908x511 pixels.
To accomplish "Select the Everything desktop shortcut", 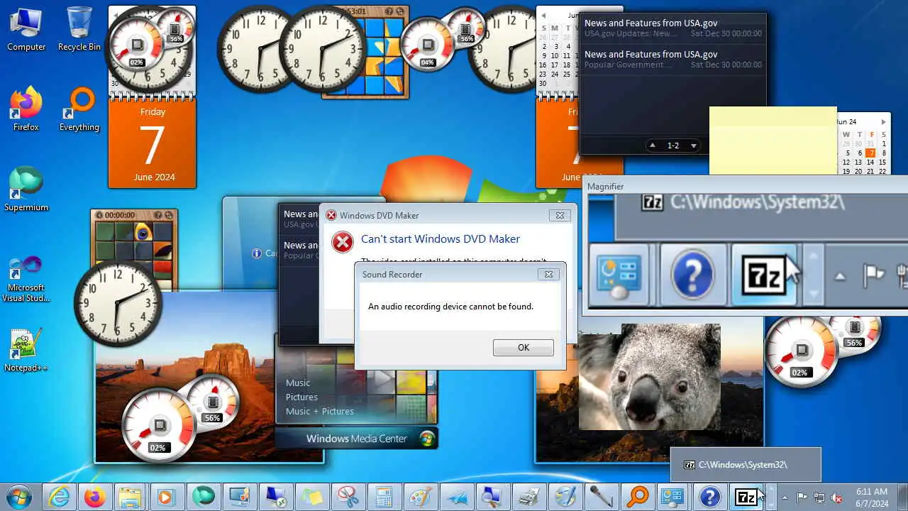I will pyautogui.click(x=79, y=109).
